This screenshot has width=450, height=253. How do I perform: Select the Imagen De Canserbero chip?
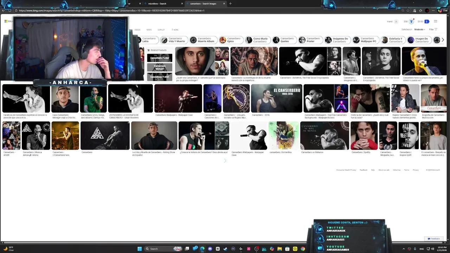point(419,40)
